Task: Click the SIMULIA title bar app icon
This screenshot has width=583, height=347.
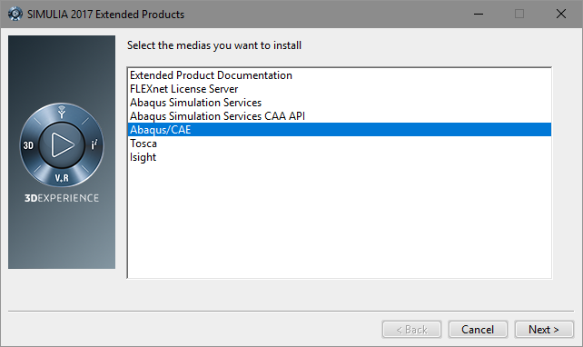Action: click(15, 15)
